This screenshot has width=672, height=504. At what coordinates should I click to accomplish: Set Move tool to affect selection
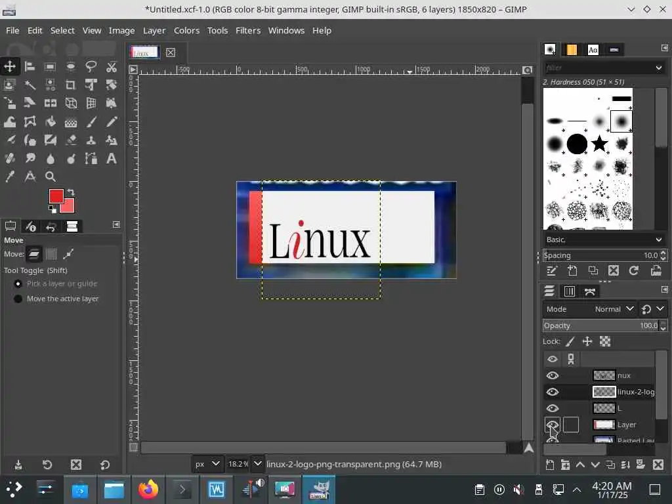51,254
